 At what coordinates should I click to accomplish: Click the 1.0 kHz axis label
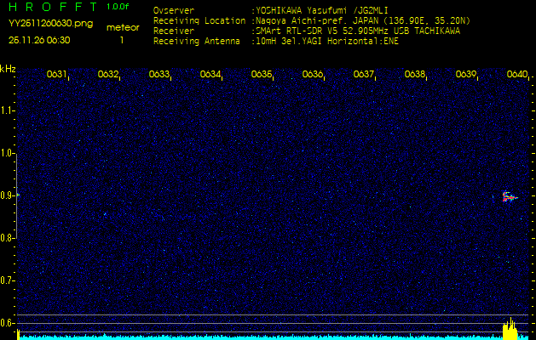coord(8,153)
